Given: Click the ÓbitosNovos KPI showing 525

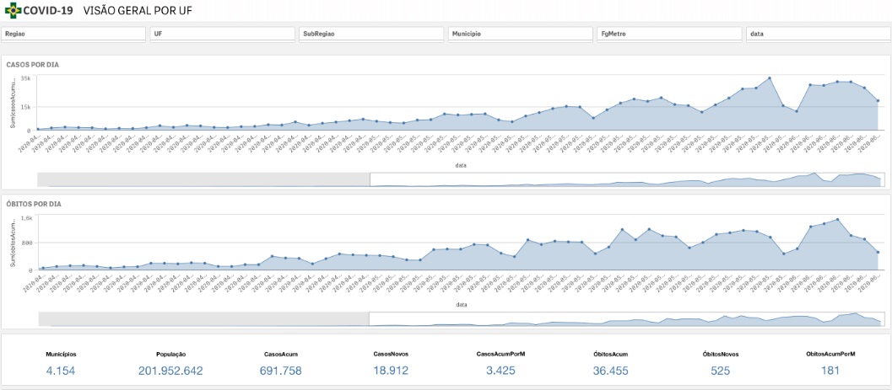Looking at the screenshot, I should (x=719, y=371).
